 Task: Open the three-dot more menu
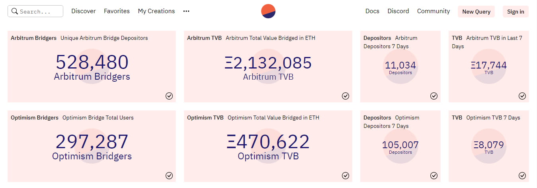186,11
